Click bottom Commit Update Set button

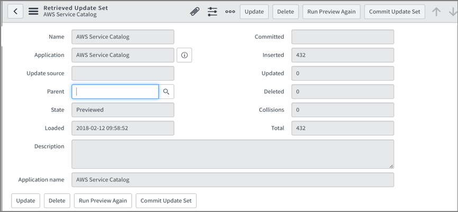pos(166,200)
